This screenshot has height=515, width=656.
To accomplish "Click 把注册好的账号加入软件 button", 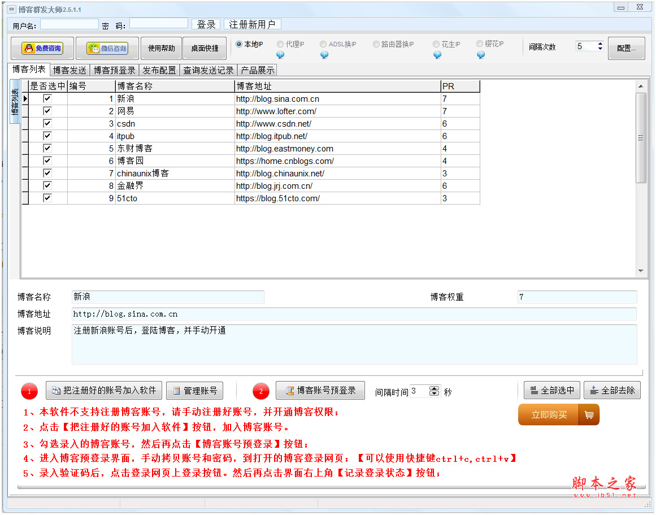I will (x=104, y=391).
